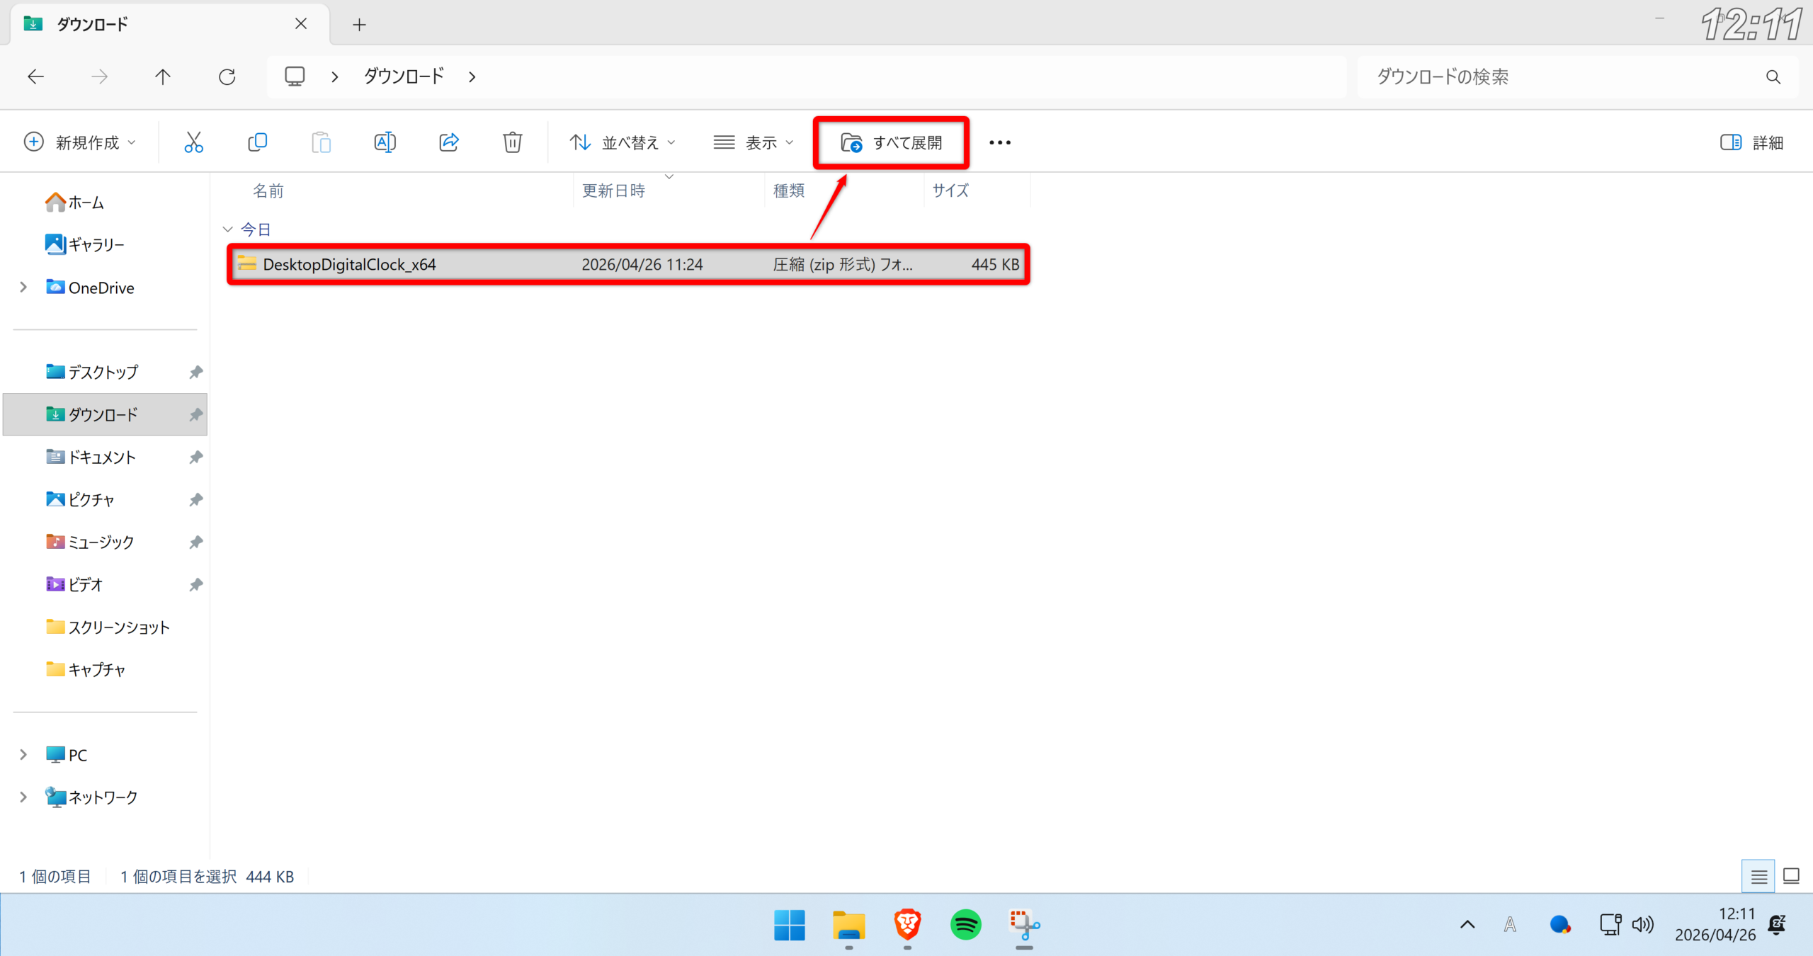Select the デスクトップ folder in sidebar
Viewport: 1813px width, 956px height.
click(103, 372)
